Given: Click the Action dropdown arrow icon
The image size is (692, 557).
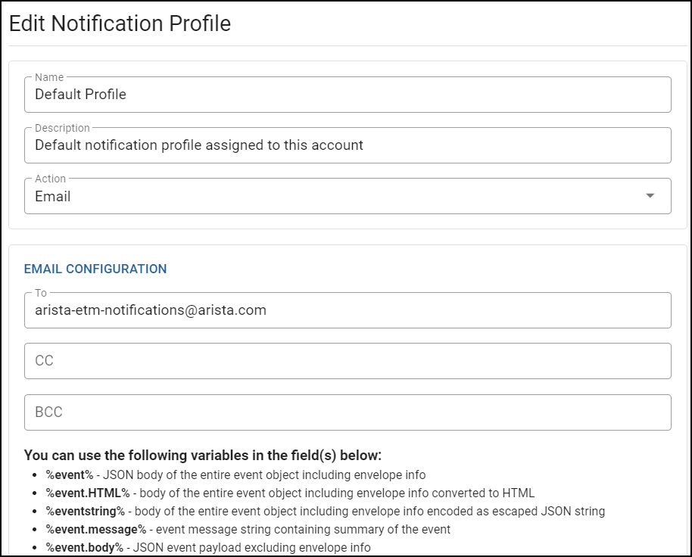Looking at the screenshot, I should coord(650,196).
